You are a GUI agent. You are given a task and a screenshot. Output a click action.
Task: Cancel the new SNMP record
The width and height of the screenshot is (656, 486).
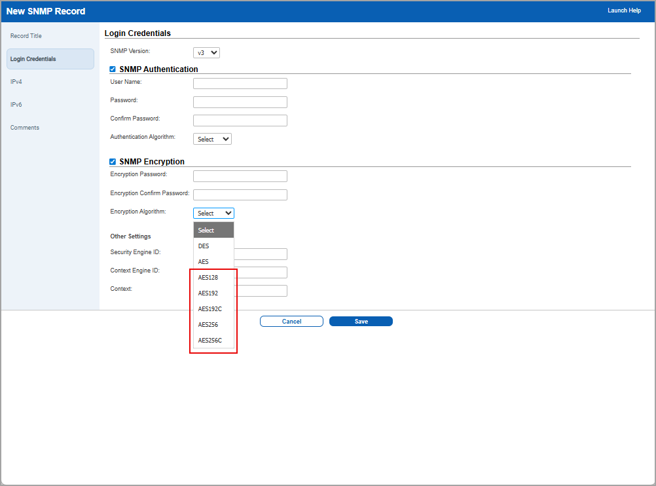point(291,321)
